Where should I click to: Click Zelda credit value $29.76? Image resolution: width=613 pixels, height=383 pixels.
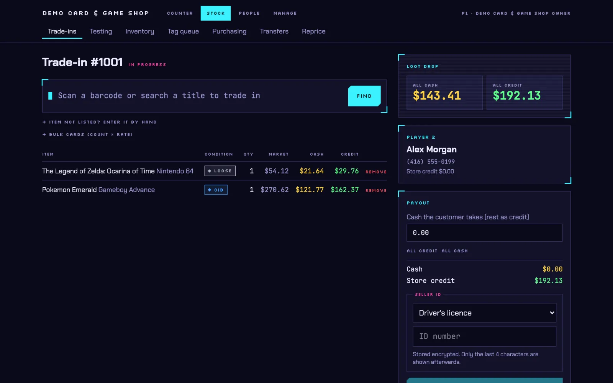pos(347,171)
